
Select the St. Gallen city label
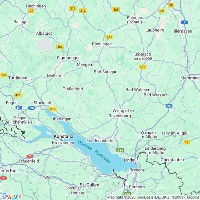(x=90, y=185)
